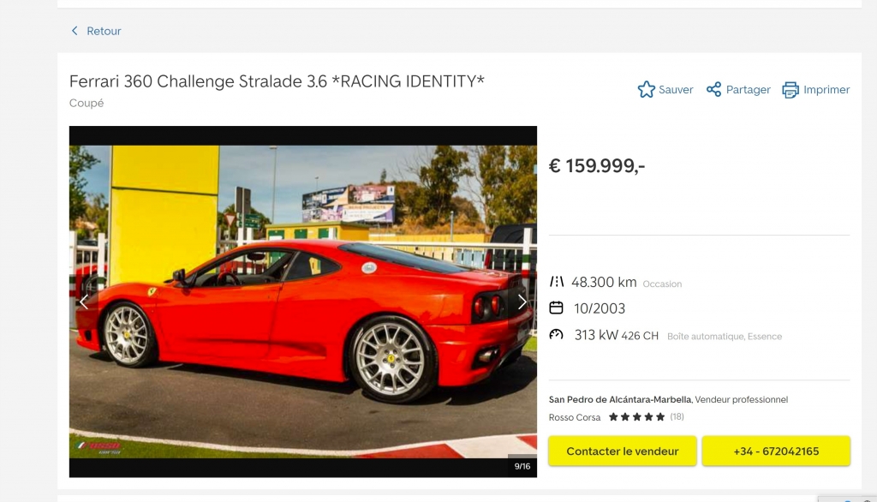Open the (18) reviews count
This screenshot has height=502, width=877.
click(x=677, y=417)
